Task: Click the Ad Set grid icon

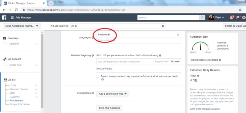Action: pyautogui.click(x=5, y=80)
